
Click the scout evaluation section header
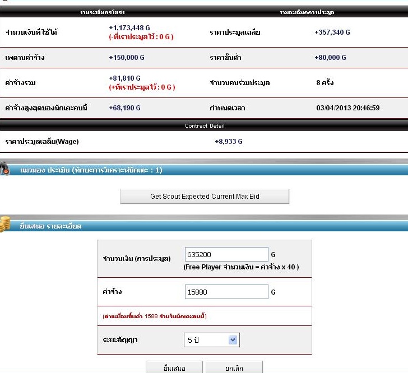point(204,170)
